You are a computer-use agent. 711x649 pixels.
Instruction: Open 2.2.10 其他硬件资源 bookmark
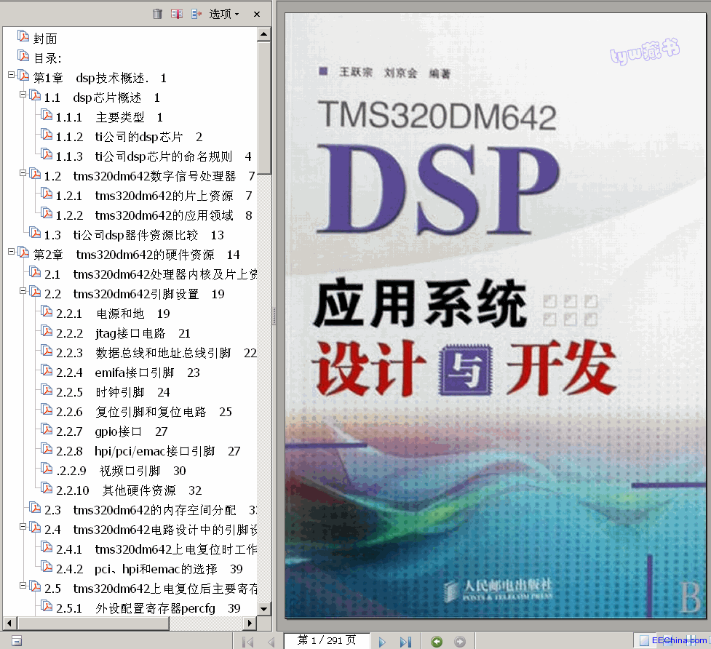pos(128,490)
